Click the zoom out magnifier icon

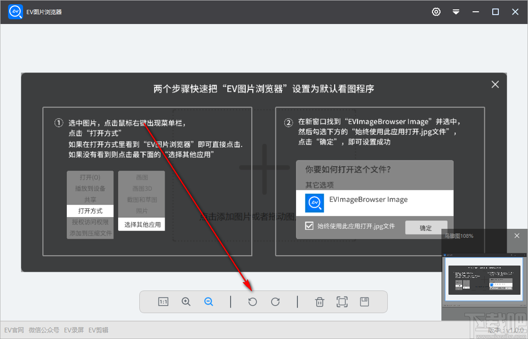(x=208, y=301)
